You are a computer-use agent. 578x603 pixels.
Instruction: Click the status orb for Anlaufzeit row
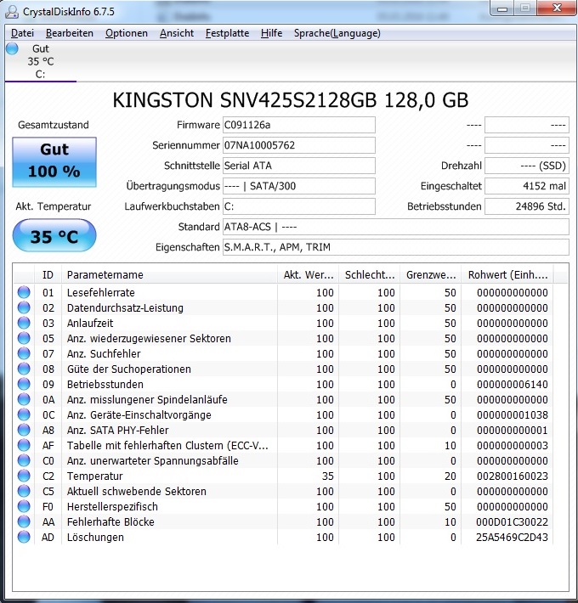point(24,323)
